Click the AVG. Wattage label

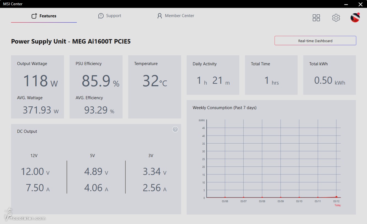tap(30, 98)
